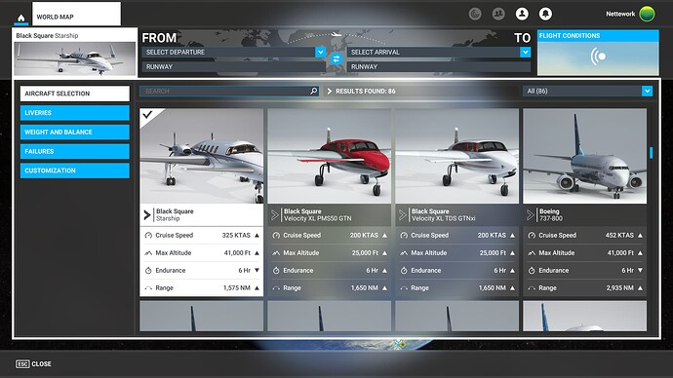Open the notifications bell icon
673x378 pixels.
click(x=545, y=15)
